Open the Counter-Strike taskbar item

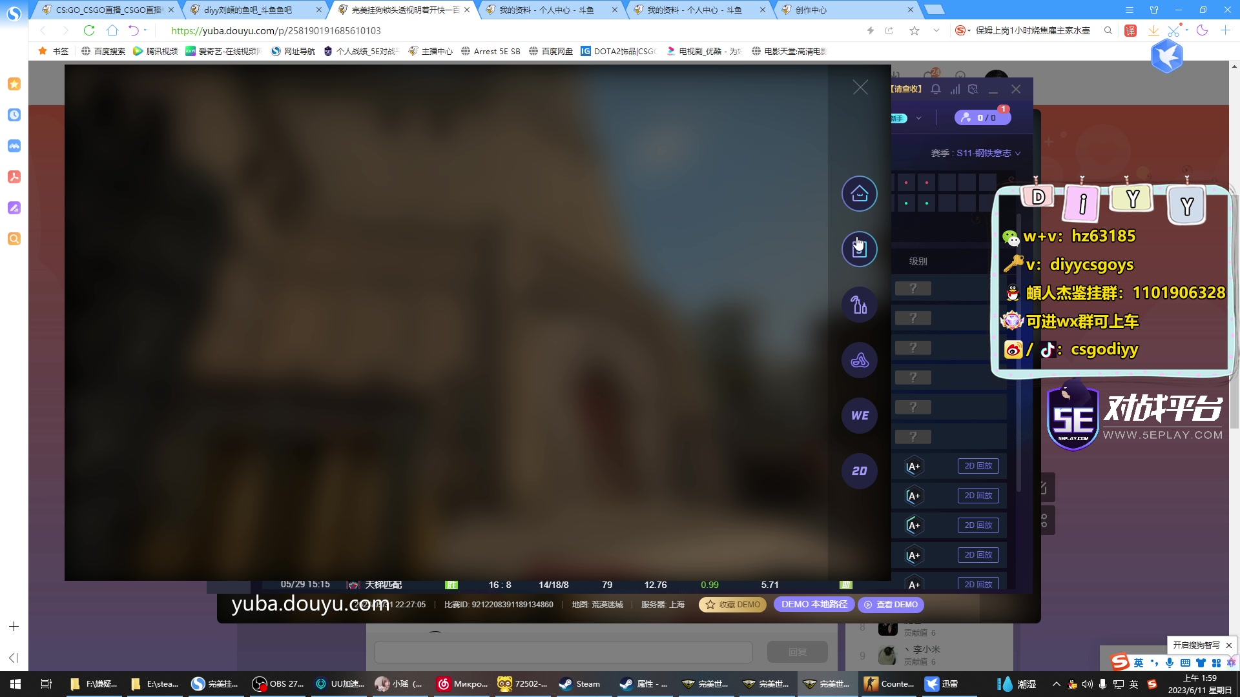(889, 684)
